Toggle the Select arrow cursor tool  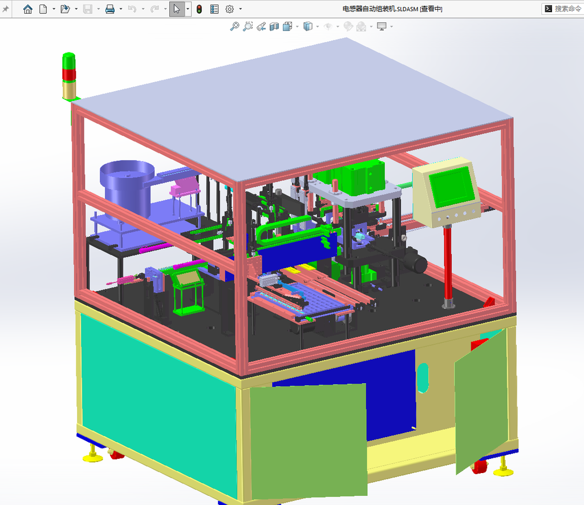click(x=177, y=9)
